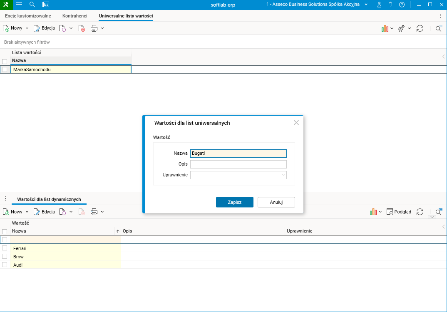447x312 pixels.
Task: Check the Bmw row checkbox
Action: click(x=5, y=256)
